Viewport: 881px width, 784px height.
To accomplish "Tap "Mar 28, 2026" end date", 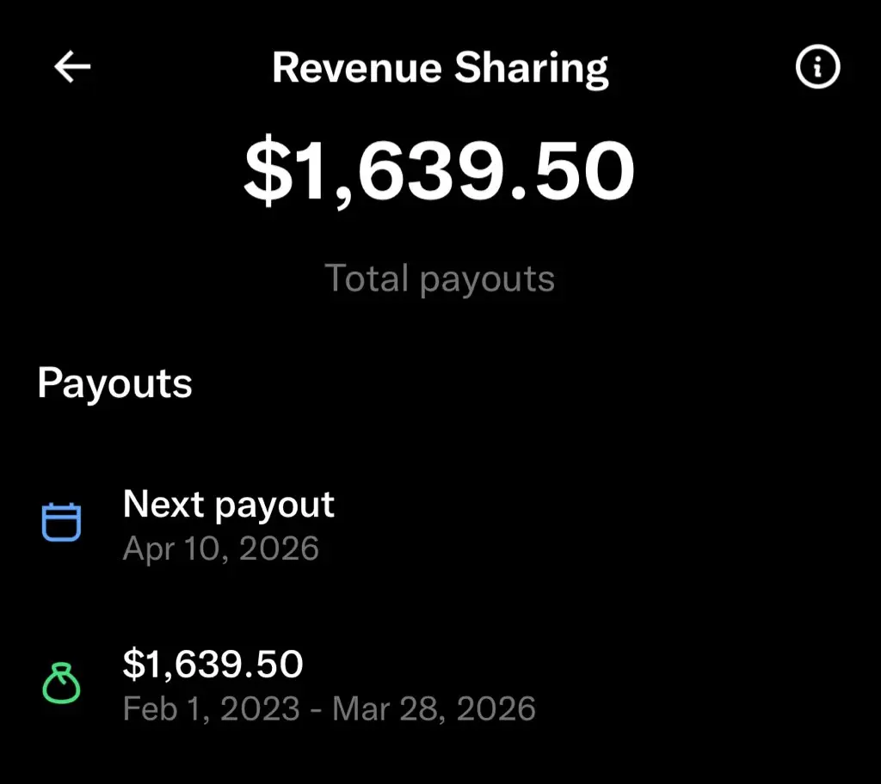I will click(434, 708).
